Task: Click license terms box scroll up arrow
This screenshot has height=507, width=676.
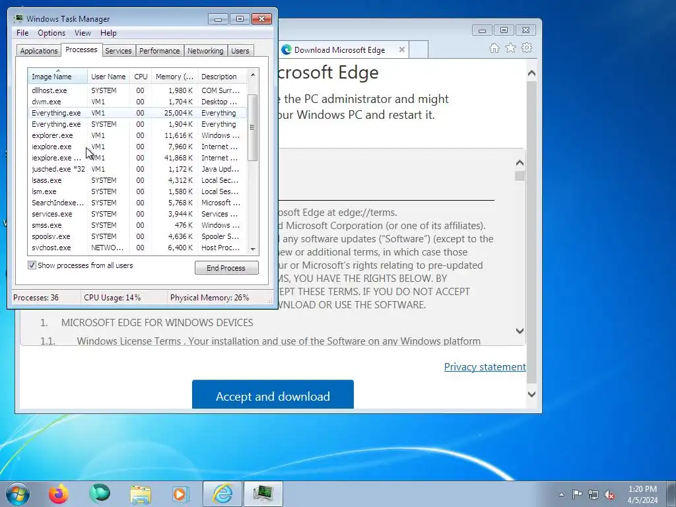Action: tap(520, 162)
